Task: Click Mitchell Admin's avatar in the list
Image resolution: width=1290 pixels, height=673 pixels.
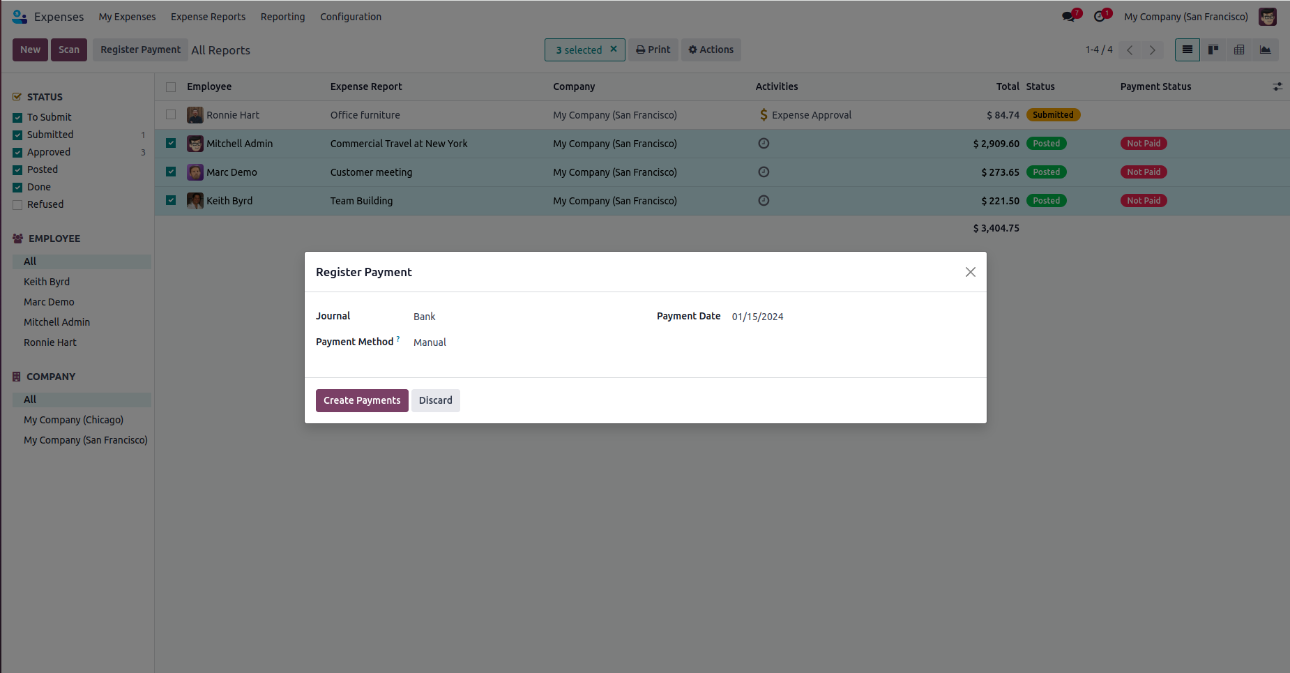Action: (x=195, y=144)
